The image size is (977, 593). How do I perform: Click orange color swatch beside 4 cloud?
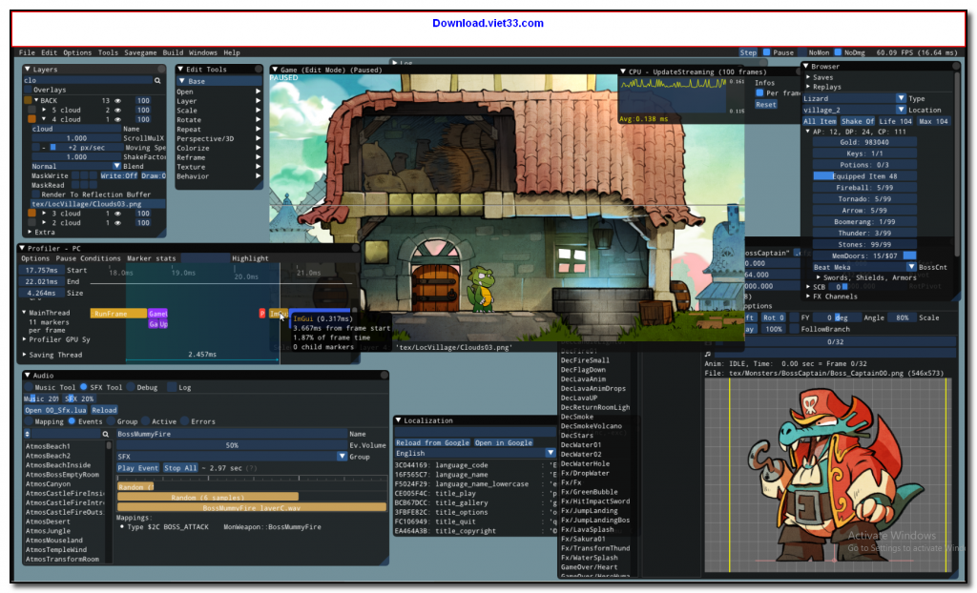pos(31,119)
